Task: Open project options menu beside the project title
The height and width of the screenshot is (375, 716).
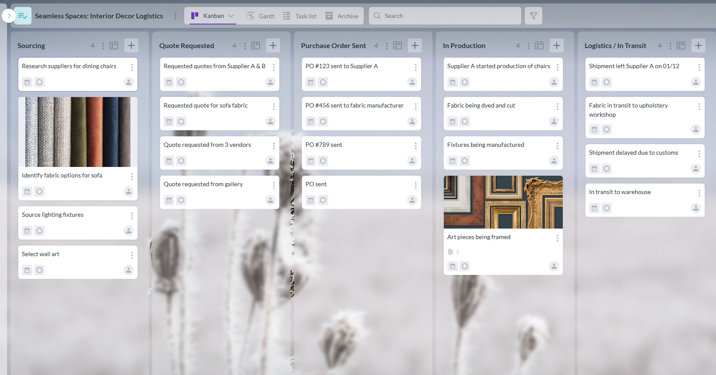Action: 175,16
